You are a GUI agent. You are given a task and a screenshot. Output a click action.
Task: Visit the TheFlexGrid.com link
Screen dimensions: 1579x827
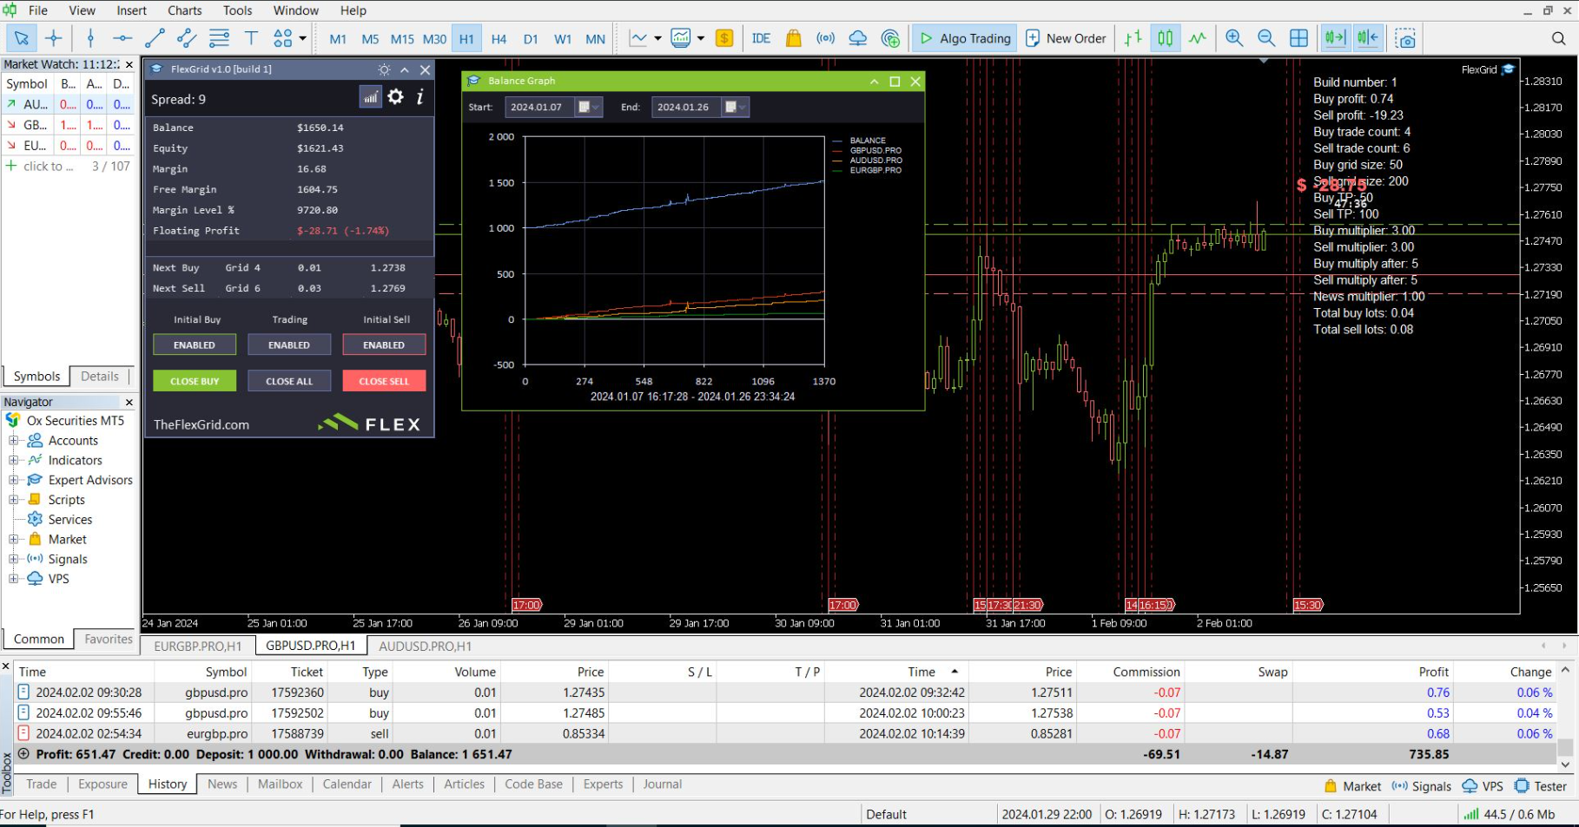[201, 424]
